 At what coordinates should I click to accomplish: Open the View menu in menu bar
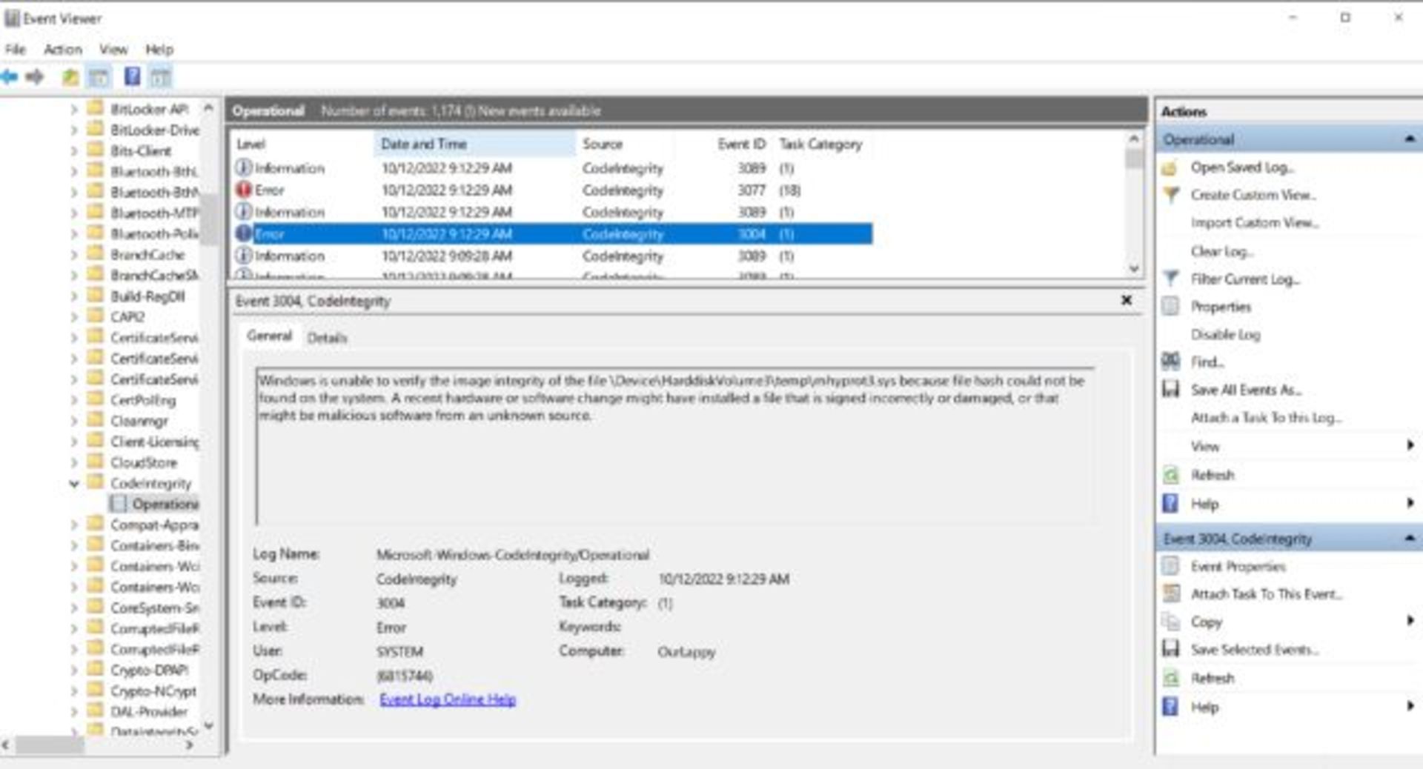113,50
